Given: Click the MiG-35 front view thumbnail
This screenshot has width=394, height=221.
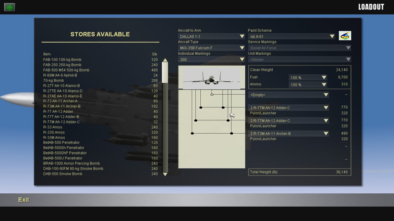Looking at the screenshot, I should [211, 78].
